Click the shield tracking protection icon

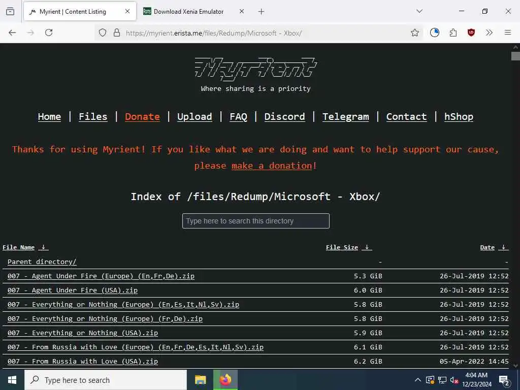click(103, 32)
